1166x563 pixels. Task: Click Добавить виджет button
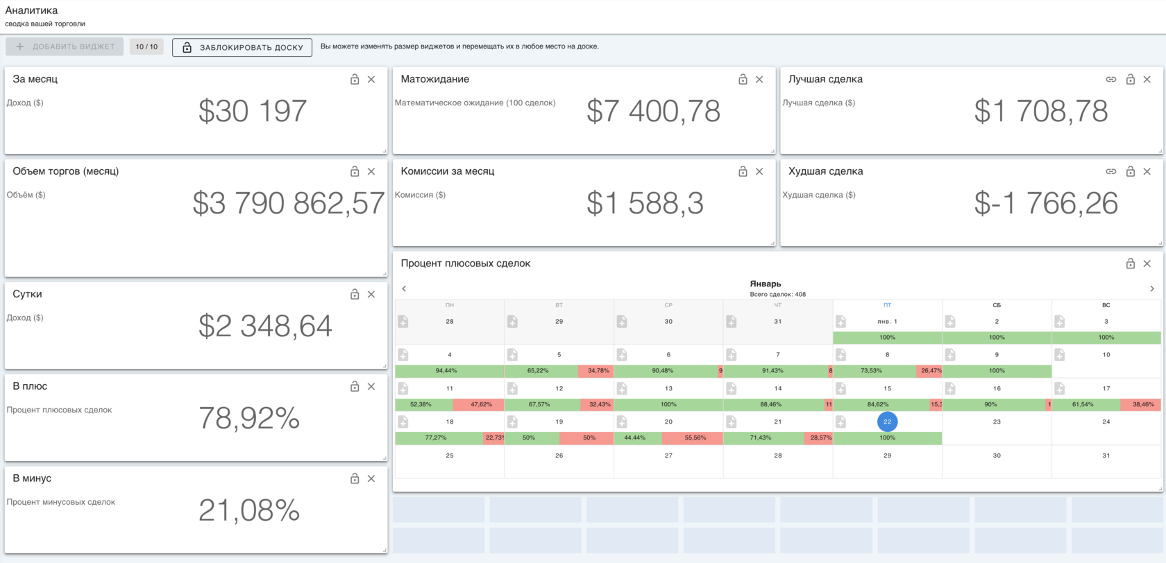point(65,46)
